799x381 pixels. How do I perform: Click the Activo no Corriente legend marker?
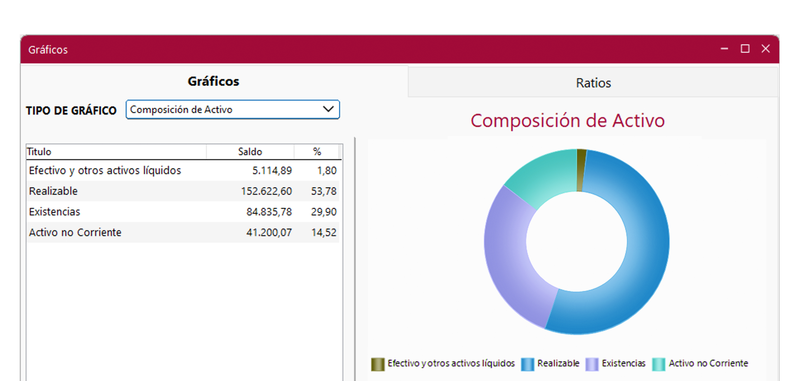tap(658, 363)
